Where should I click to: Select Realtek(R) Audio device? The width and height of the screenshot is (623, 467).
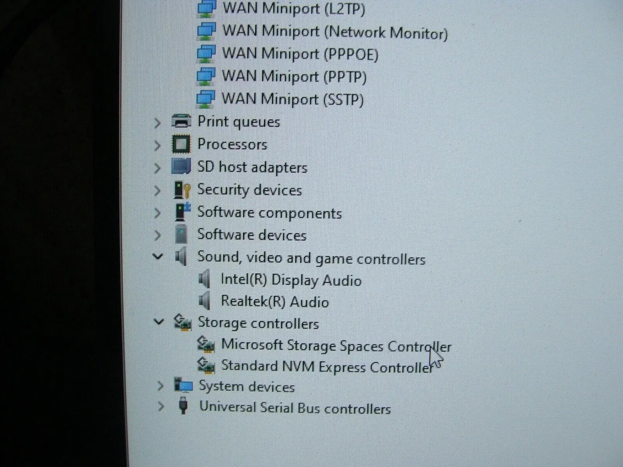pos(275,302)
